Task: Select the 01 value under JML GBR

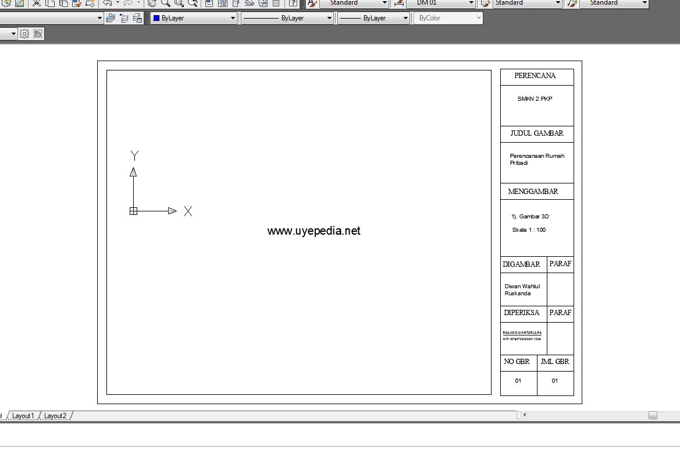Action: (x=555, y=381)
